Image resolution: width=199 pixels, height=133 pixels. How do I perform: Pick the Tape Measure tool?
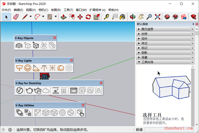107,17
